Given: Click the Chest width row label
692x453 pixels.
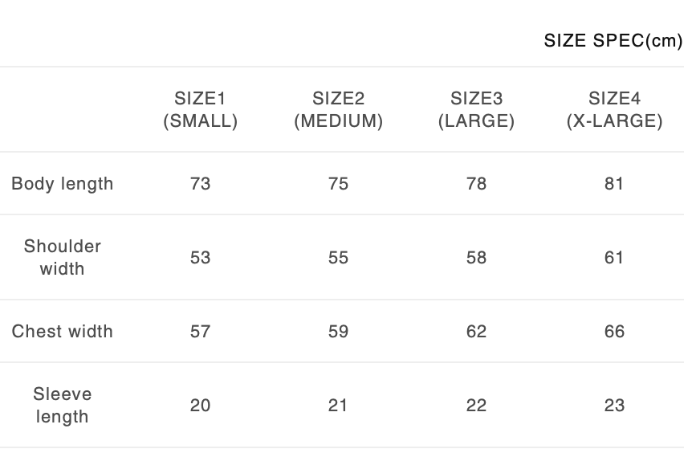Looking at the screenshot, I should click(63, 332).
